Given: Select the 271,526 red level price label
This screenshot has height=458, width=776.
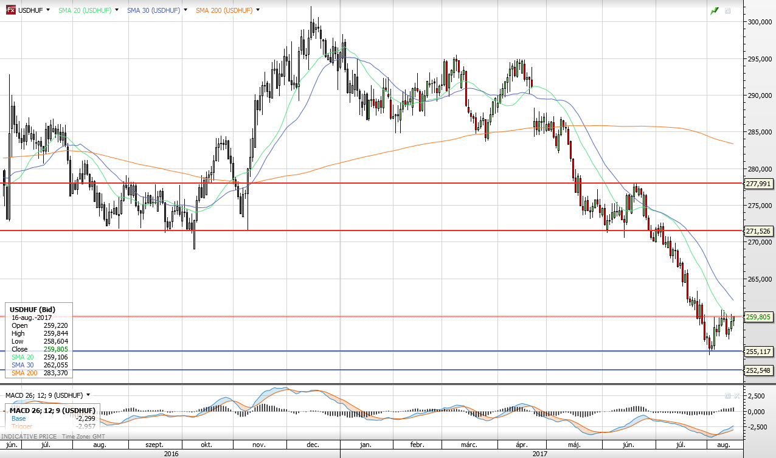Looking at the screenshot, I should pyautogui.click(x=759, y=231).
